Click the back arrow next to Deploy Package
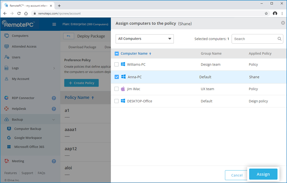Viewport: 287px width, 183px height. 69,36
